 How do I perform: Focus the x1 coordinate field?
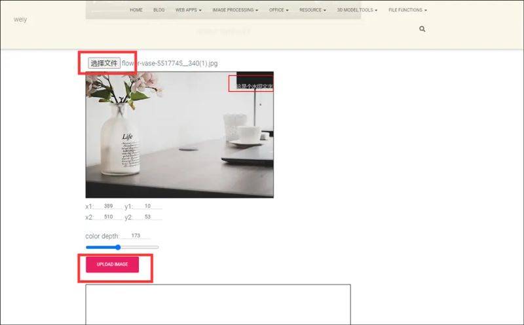point(109,206)
